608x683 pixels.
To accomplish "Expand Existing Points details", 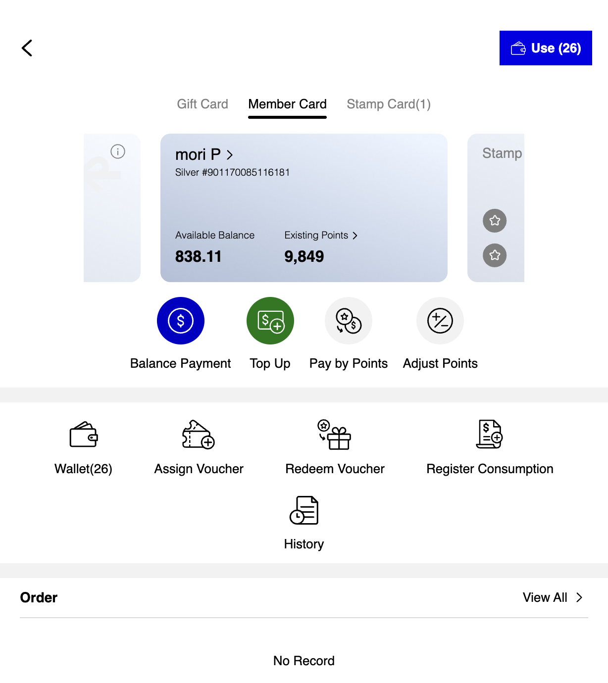I will [321, 235].
